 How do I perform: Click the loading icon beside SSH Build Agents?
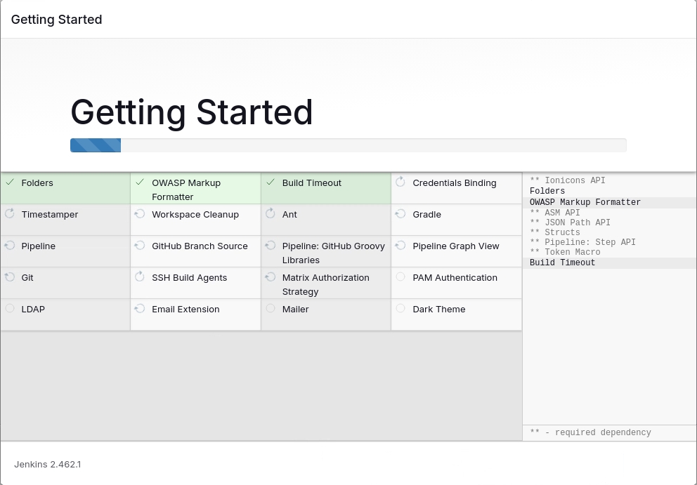(x=140, y=277)
